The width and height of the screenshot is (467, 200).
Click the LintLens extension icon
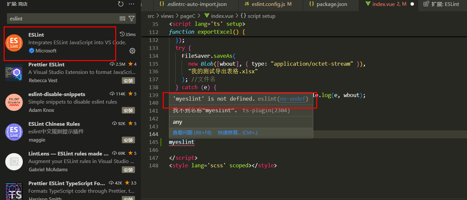(x=14, y=162)
